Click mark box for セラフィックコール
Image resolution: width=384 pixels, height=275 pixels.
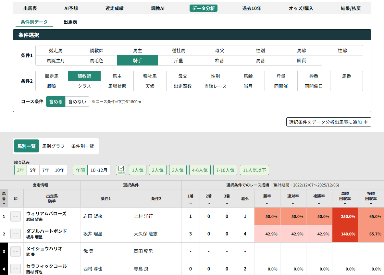point(16,269)
